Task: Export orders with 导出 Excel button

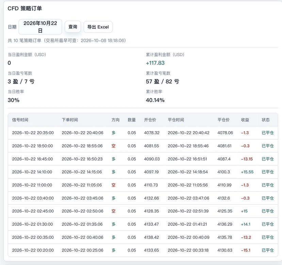Action: coord(98,27)
